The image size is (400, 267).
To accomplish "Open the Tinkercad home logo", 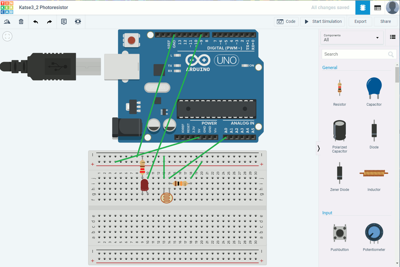I will click(x=7, y=7).
